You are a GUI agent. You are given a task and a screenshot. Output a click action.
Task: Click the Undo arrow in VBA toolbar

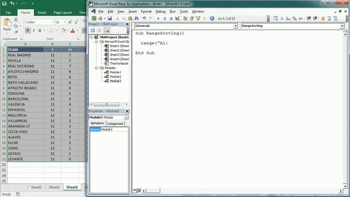point(144,19)
